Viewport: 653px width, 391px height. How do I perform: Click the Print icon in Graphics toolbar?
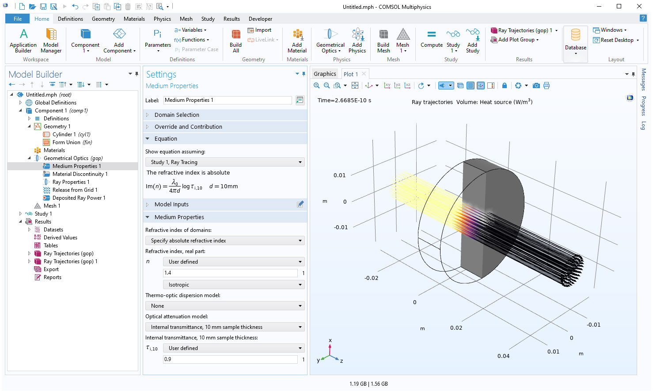[547, 86]
